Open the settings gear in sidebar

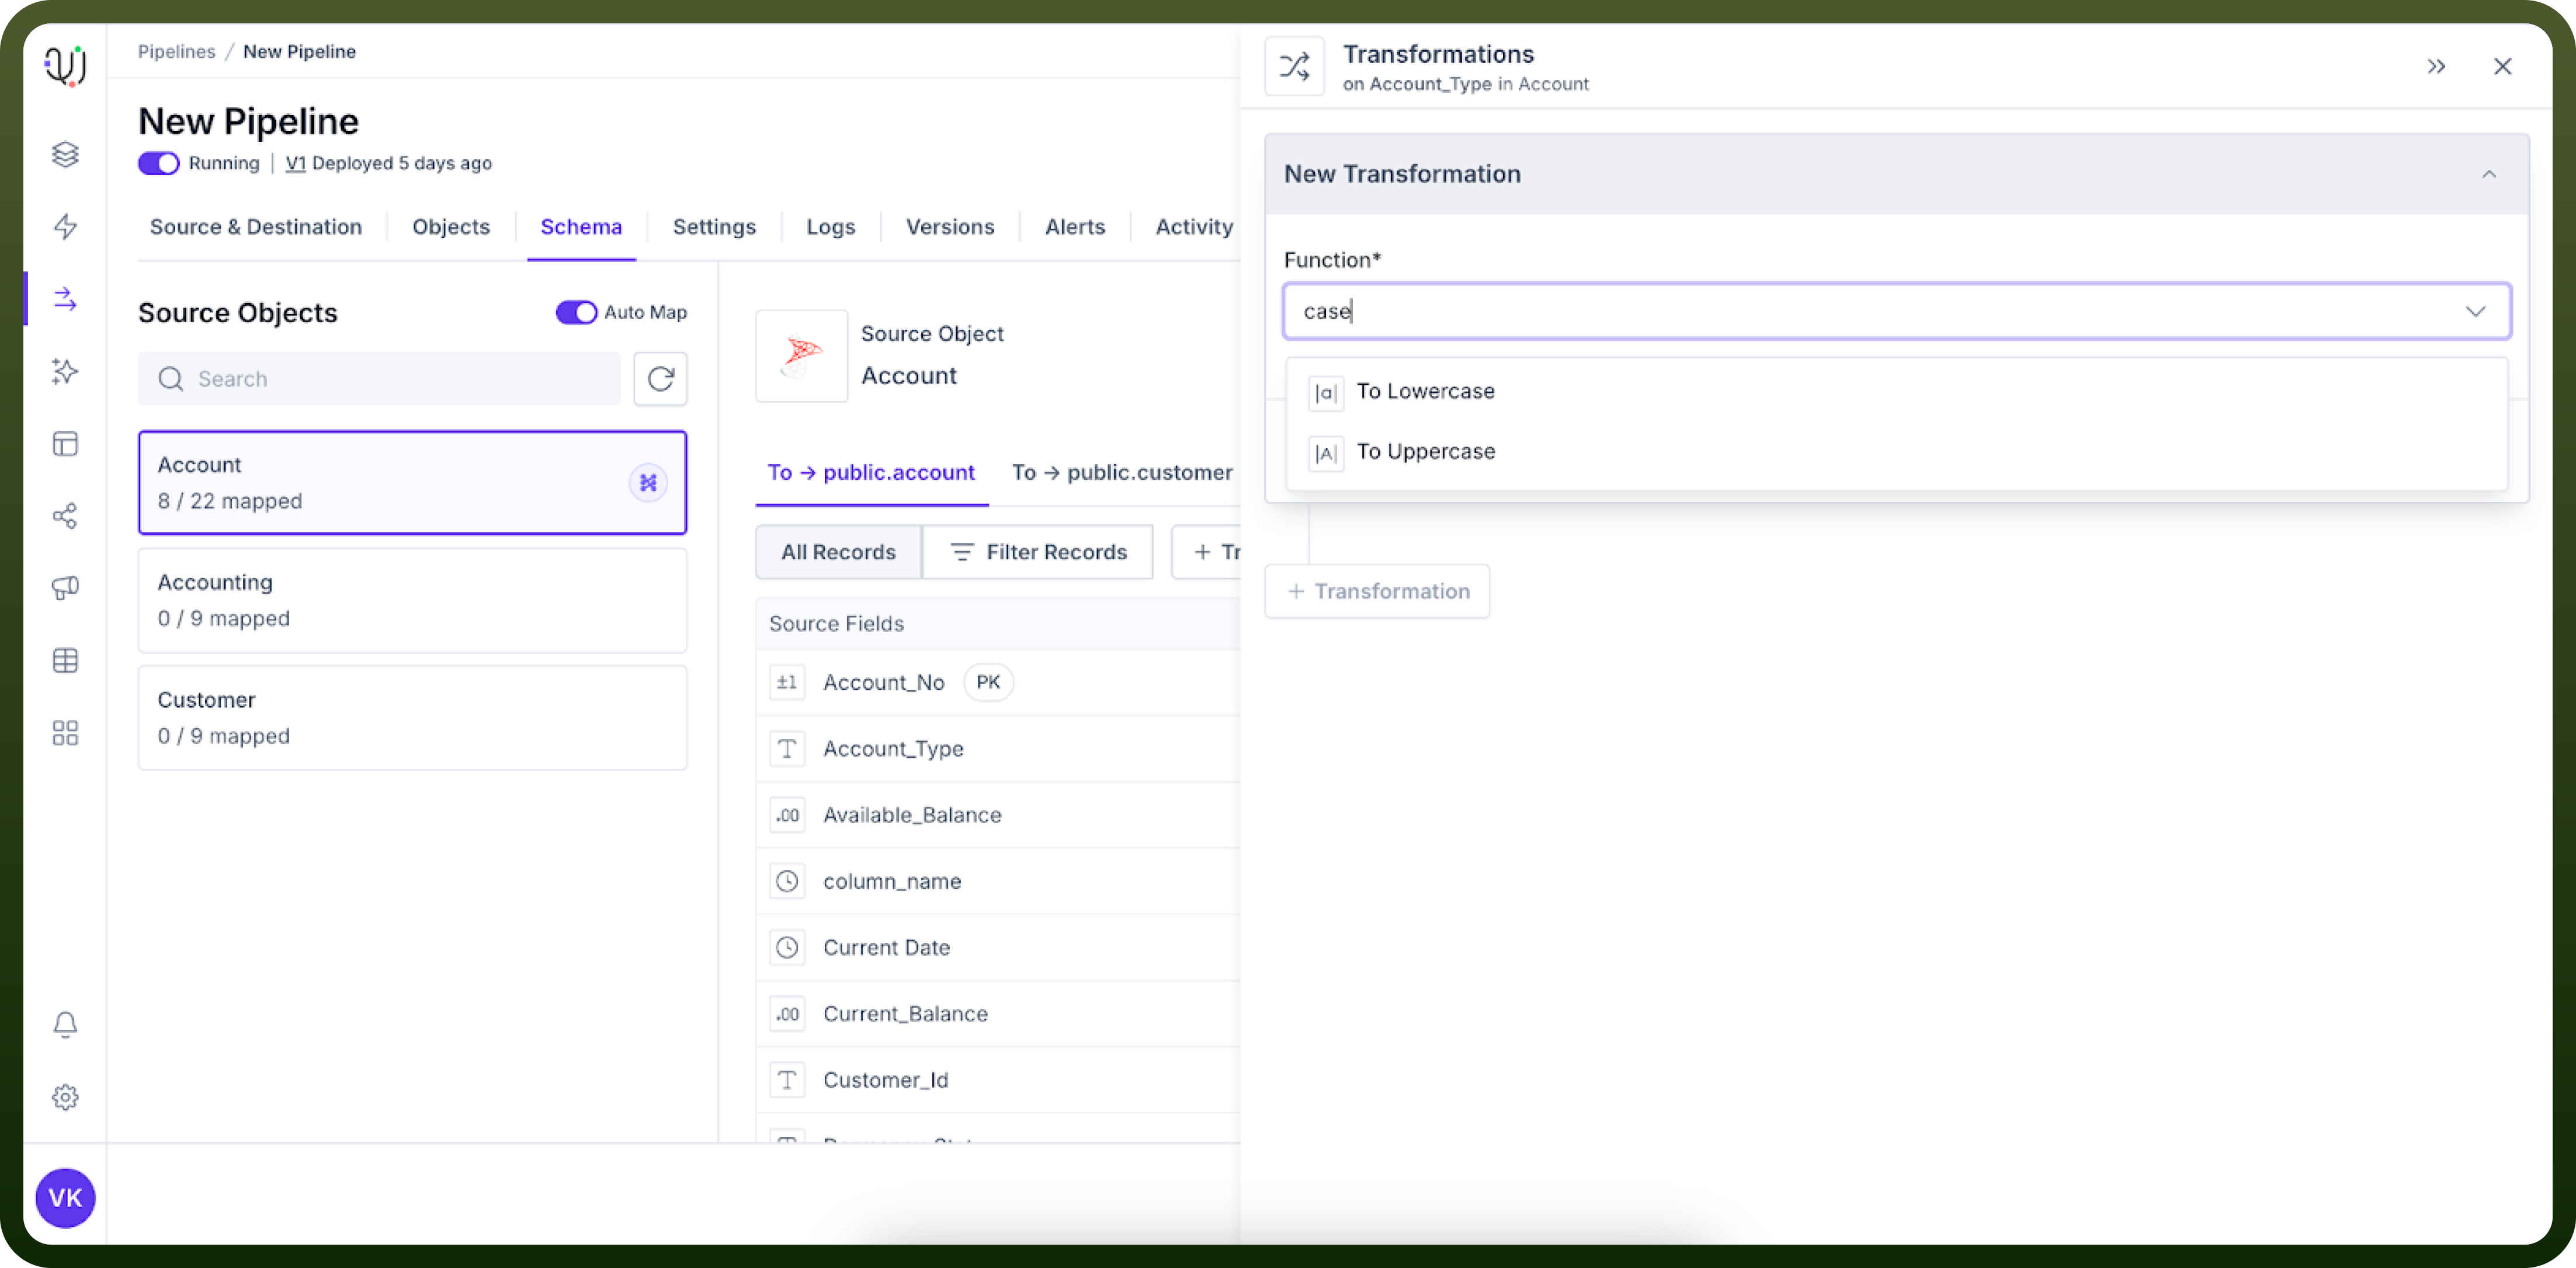65,1097
